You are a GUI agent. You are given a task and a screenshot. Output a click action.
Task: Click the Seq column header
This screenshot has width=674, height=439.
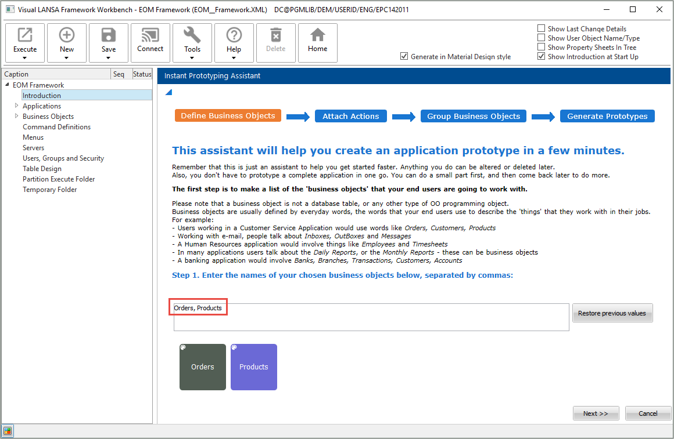pyautogui.click(x=121, y=74)
